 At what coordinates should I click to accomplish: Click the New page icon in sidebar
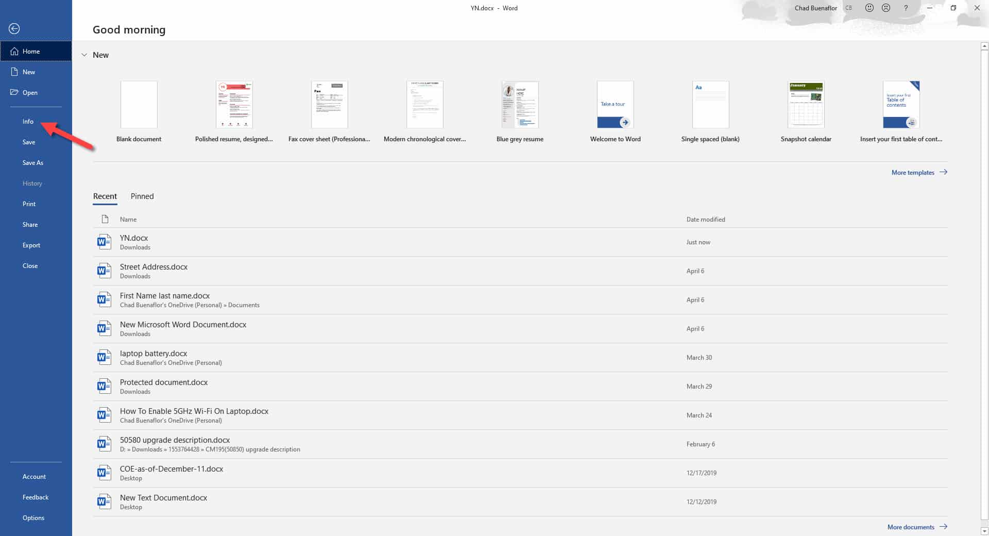tap(14, 72)
